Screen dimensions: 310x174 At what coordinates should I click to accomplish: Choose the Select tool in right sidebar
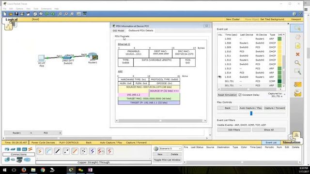[297, 28]
